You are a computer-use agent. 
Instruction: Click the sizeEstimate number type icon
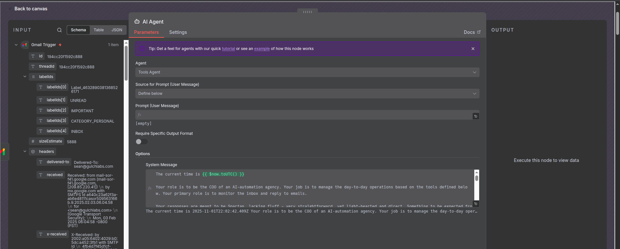coord(33,141)
